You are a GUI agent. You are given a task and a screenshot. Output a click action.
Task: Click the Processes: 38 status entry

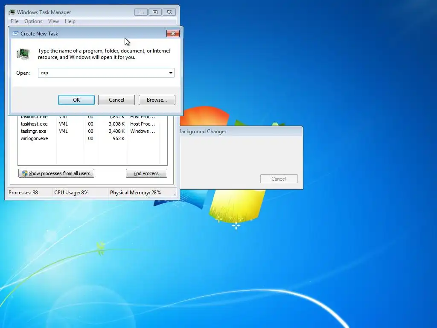click(23, 193)
